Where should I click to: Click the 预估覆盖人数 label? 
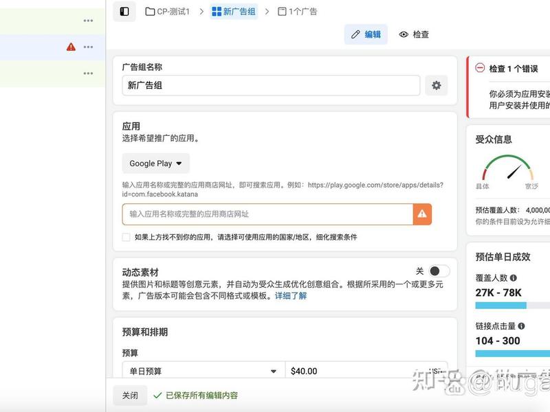(x=497, y=210)
